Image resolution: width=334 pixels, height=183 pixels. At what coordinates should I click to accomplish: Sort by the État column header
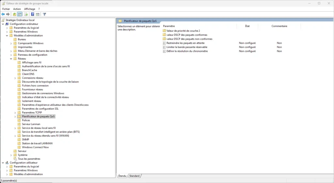tap(247, 26)
